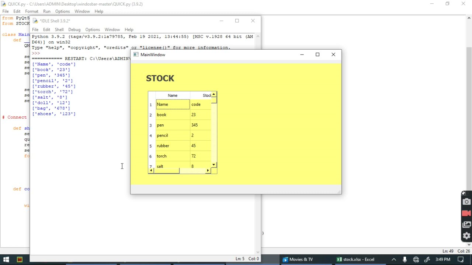
Task: Open Run menu in QUICK.py editor
Action: point(46,11)
